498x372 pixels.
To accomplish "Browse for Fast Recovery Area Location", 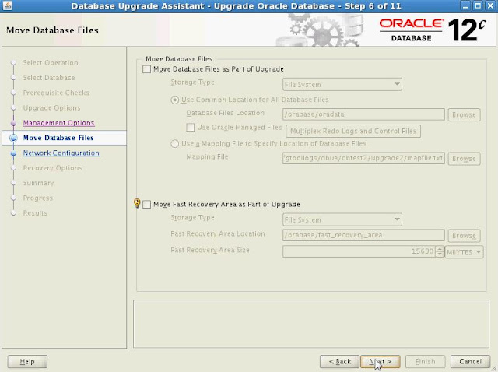I will [x=464, y=236].
